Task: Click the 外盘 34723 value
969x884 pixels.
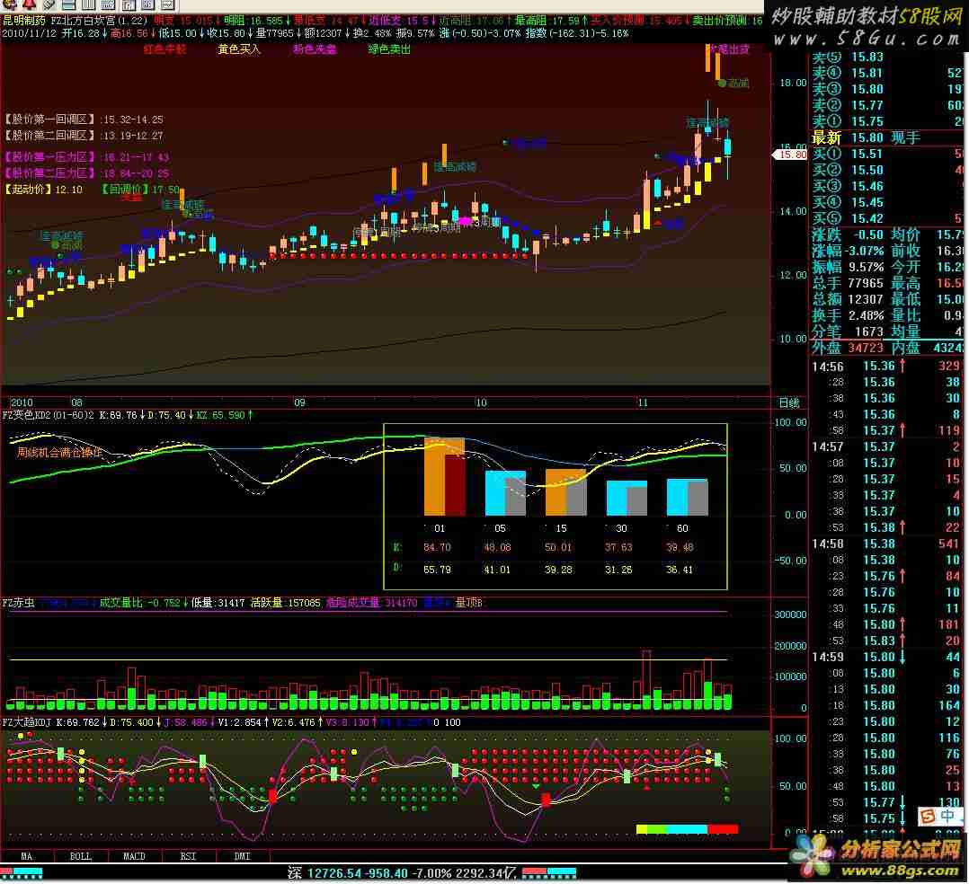Action: point(866,348)
